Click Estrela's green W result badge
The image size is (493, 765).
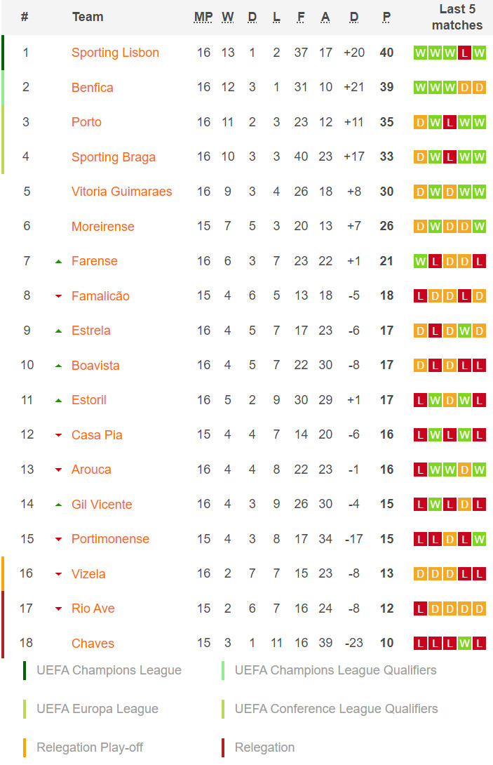[x=464, y=331]
